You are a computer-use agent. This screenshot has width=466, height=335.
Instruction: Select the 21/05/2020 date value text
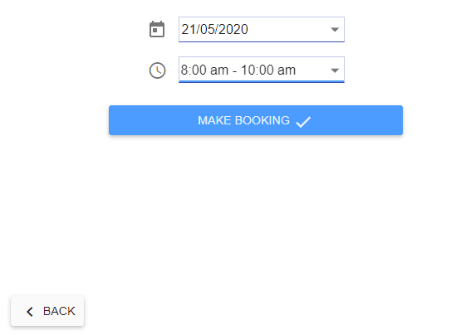214,29
